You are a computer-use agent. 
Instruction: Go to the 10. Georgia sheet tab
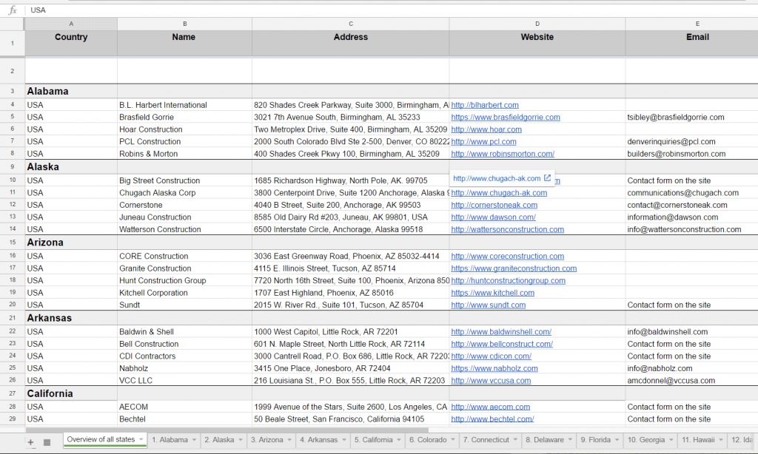[x=645, y=440]
